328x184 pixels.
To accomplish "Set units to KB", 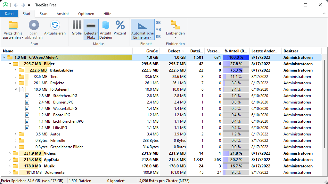I will [158, 37].
